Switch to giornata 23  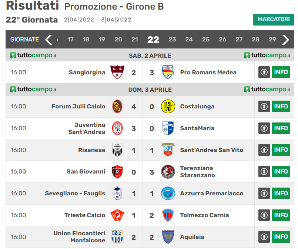pyautogui.click(x=172, y=40)
